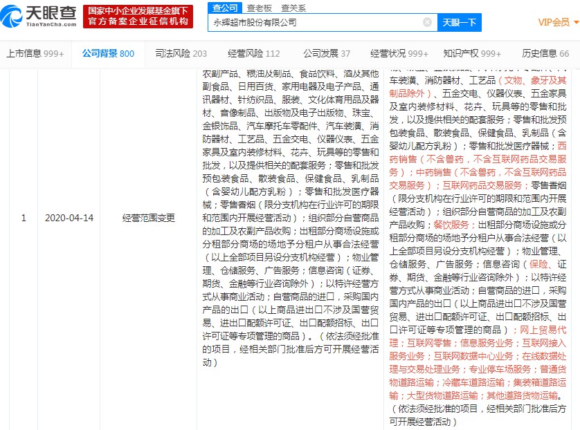Select the 查公司 search tab
Viewport: 580px width, 430px height.
224,8
